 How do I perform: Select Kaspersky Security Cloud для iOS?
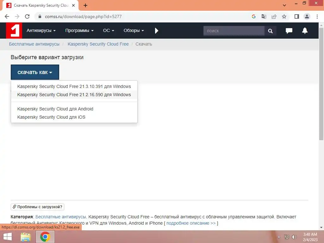point(74,117)
